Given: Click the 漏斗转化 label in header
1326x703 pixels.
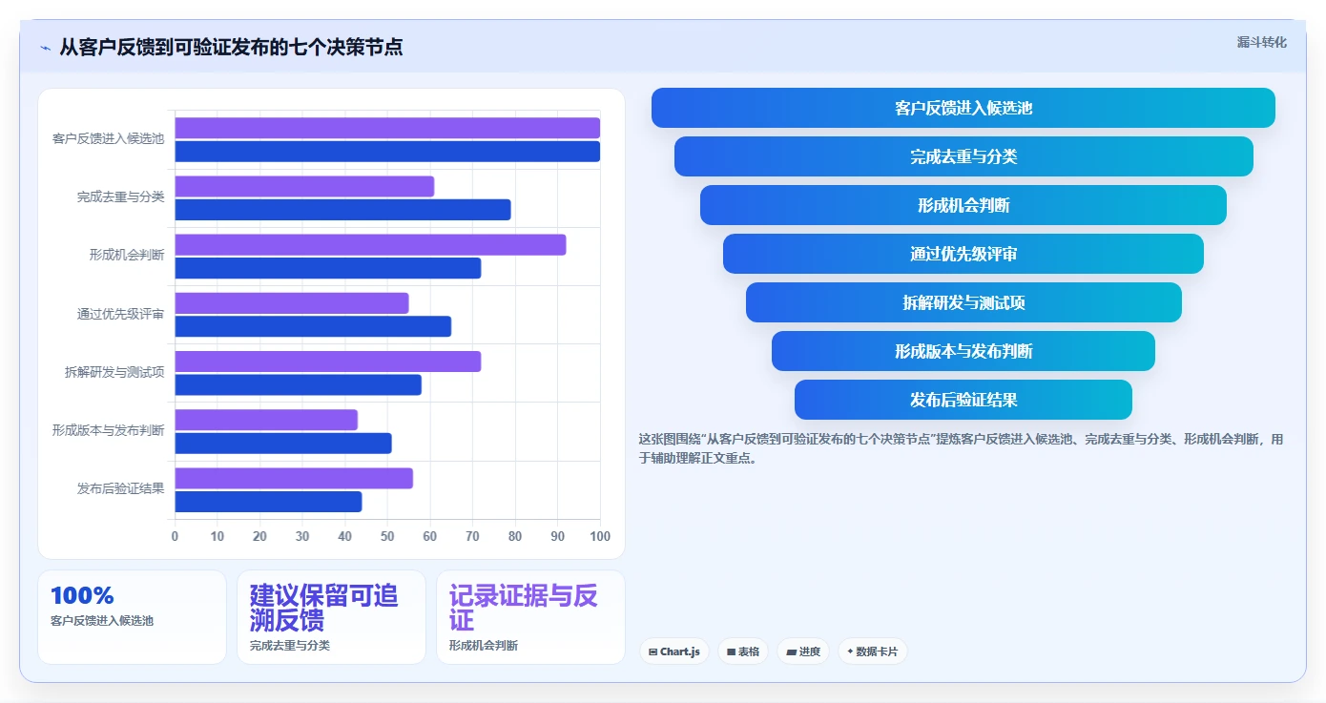Looking at the screenshot, I should [1261, 42].
